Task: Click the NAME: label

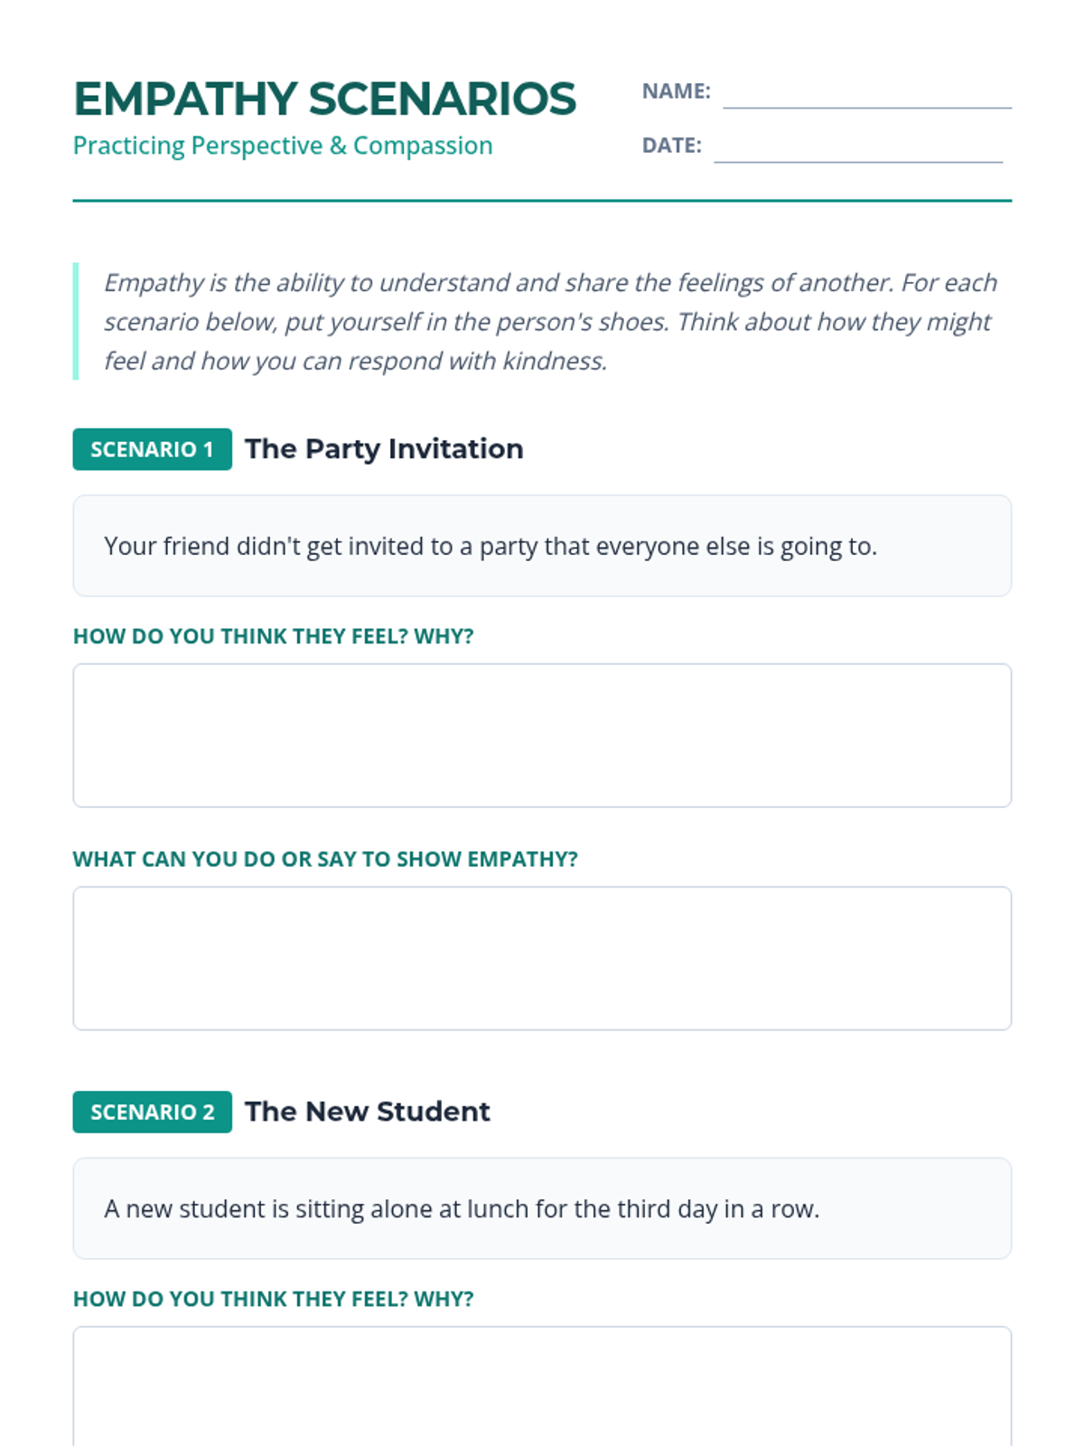Action: tap(676, 91)
